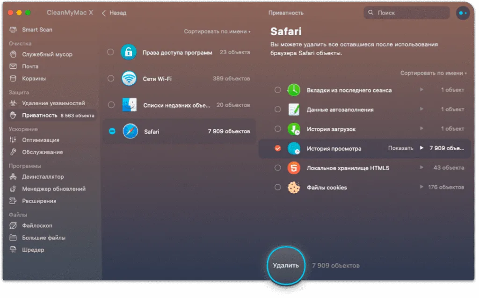Open the Smart Scan section
The image size is (479, 298).
pos(37,29)
